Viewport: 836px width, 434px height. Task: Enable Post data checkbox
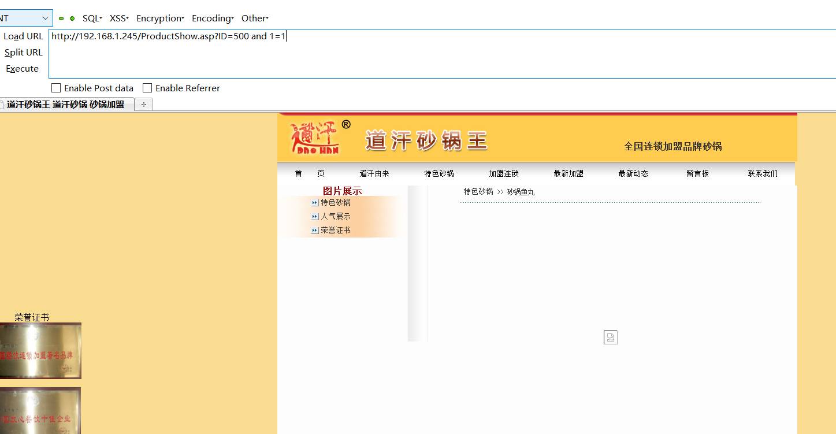click(56, 88)
